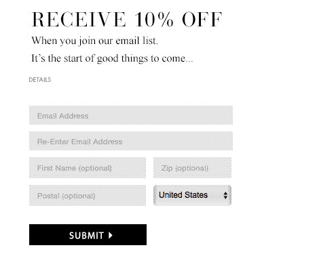Click the Postal (optional) input box
The image size is (336, 254).
pyautogui.click(x=88, y=196)
